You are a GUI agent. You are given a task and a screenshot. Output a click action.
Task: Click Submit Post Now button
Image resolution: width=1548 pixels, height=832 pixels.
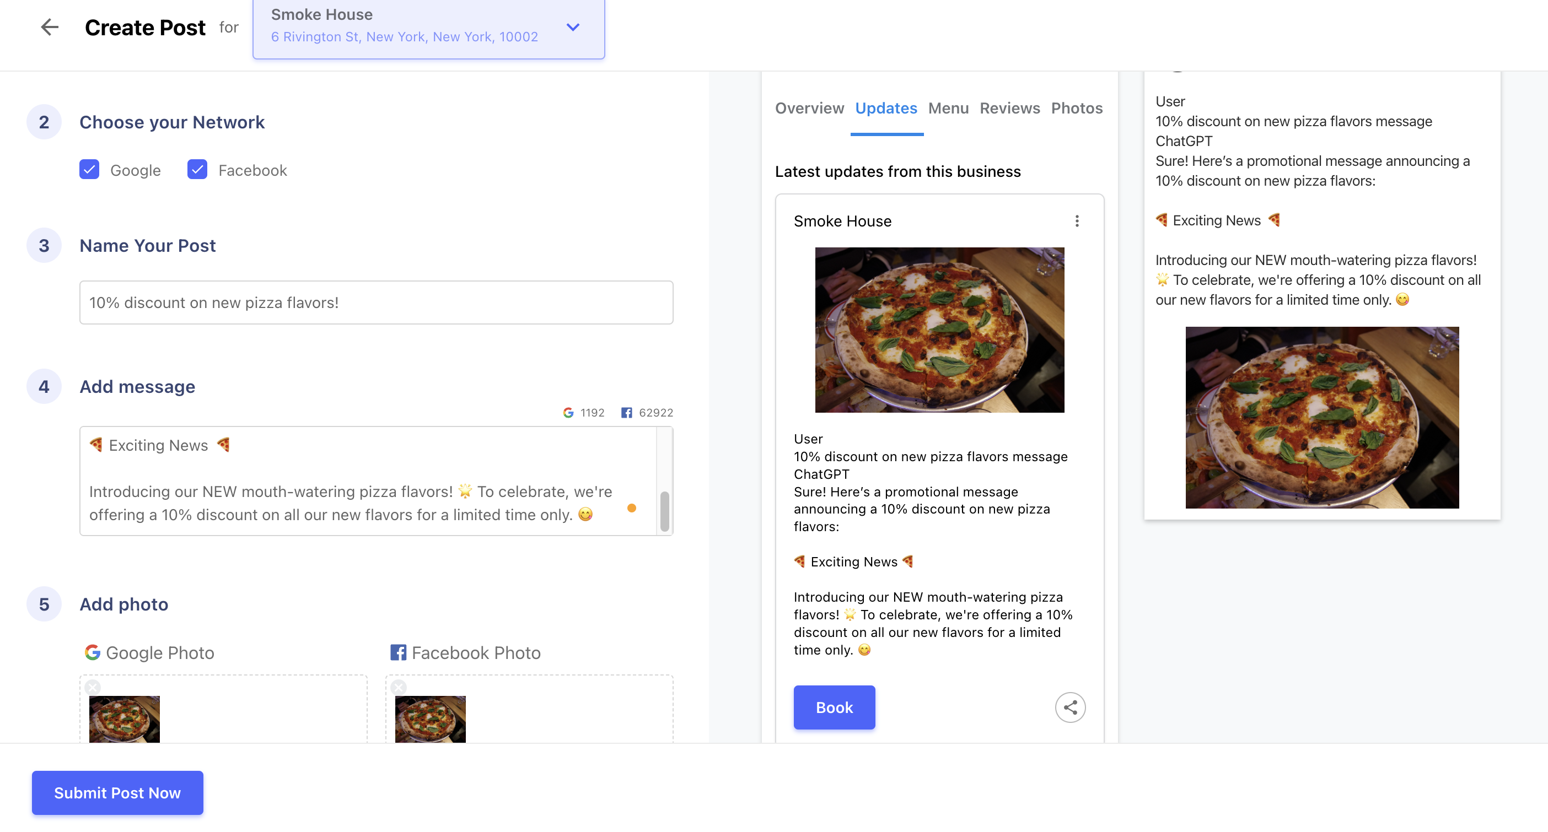click(117, 792)
